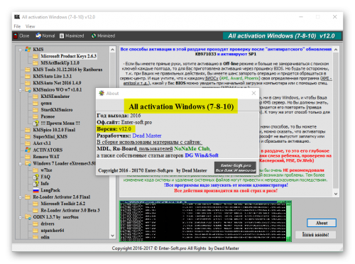Select Microsoft Toolkit 2.6.2 in the tree
355x264 pixels.
coord(62,204)
